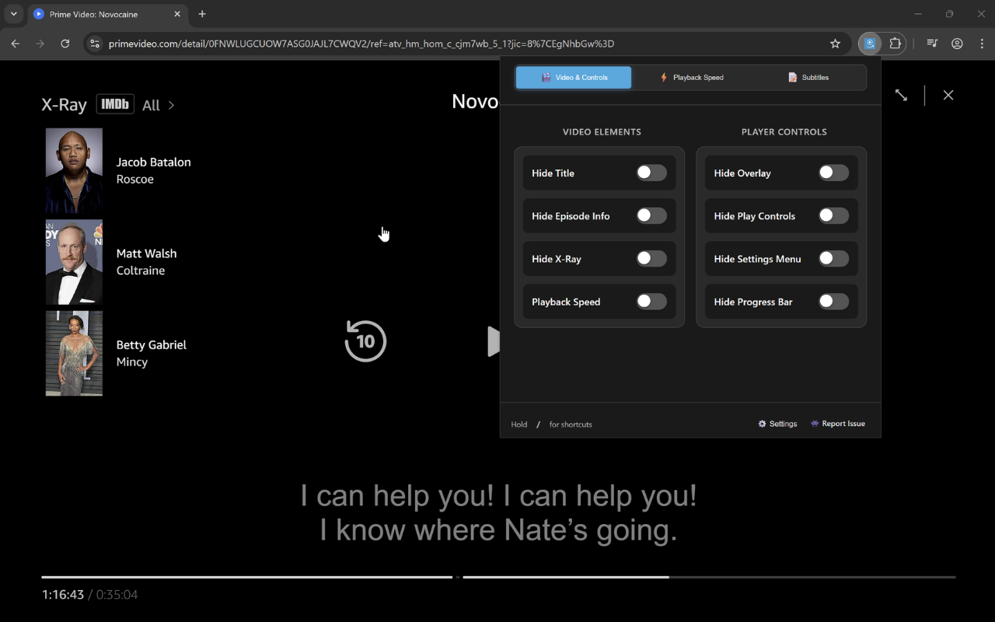The height and width of the screenshot is (622, 995).
Task: Click the 10-second rewind icon
Action: (365, 341)
